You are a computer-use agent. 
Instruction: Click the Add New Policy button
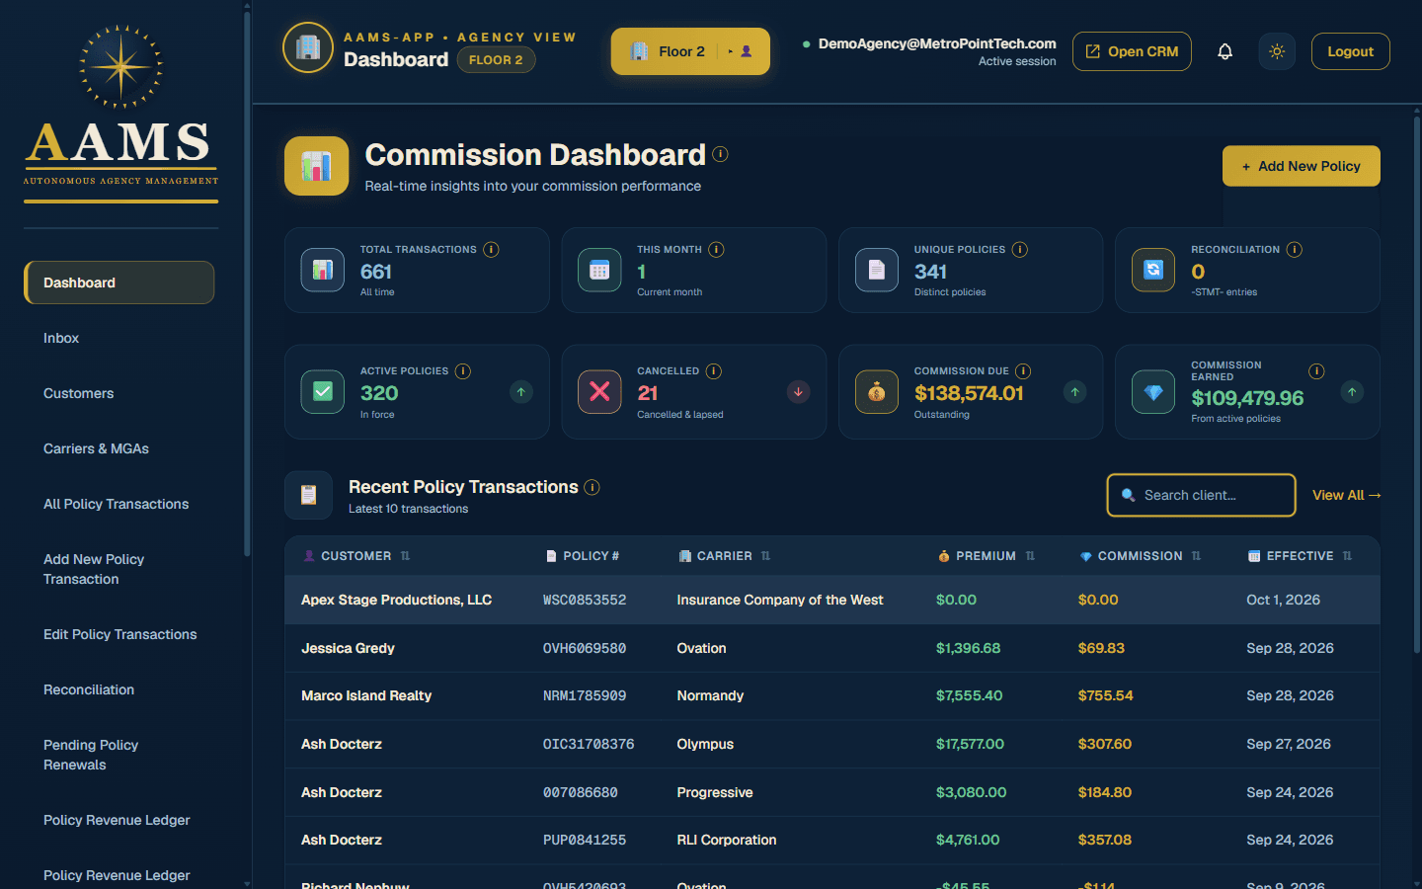(1302, 166)
